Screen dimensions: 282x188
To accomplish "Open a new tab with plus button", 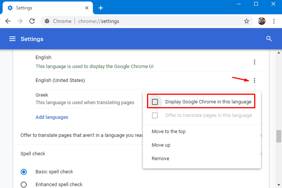I will point(101,8).
